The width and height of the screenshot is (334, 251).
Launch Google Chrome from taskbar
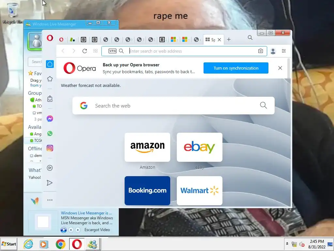[60, 244]
